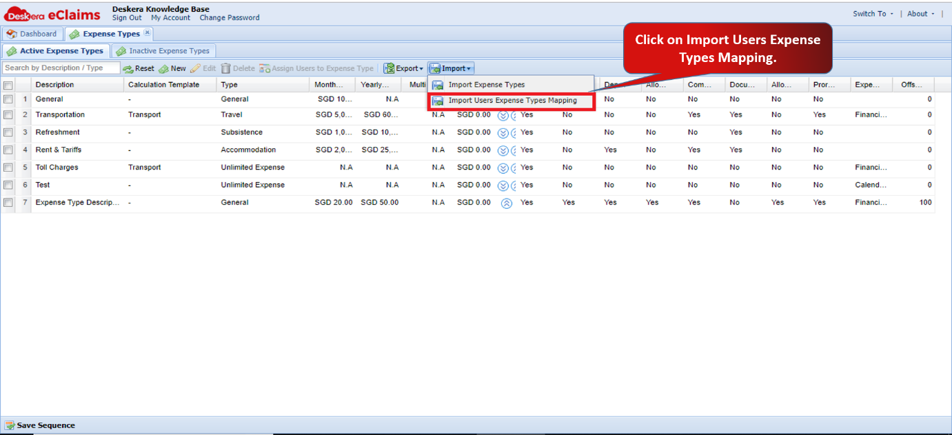The width and height of the screenshot is (952, 435).
Task: Click move-up arrow icon in row 7
Action: (x=507, y=203)
